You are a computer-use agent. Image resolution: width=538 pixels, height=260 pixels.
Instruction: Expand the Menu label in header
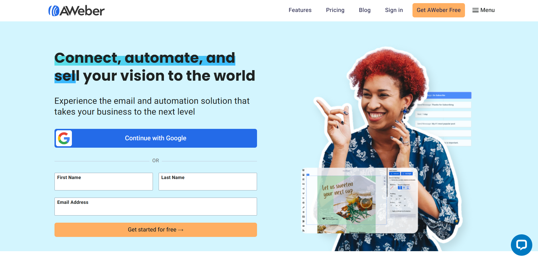pyautogui.click(x=488, y=10)
